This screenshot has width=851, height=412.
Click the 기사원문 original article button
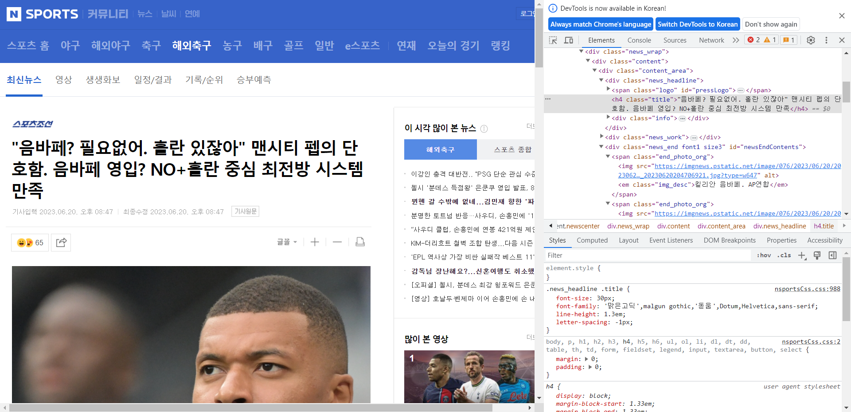[245, 212]
